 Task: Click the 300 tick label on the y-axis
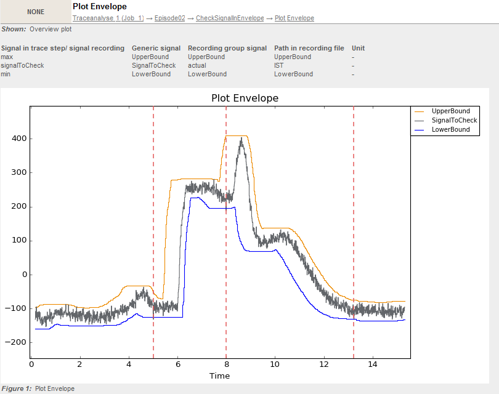[x=18, y=172]
